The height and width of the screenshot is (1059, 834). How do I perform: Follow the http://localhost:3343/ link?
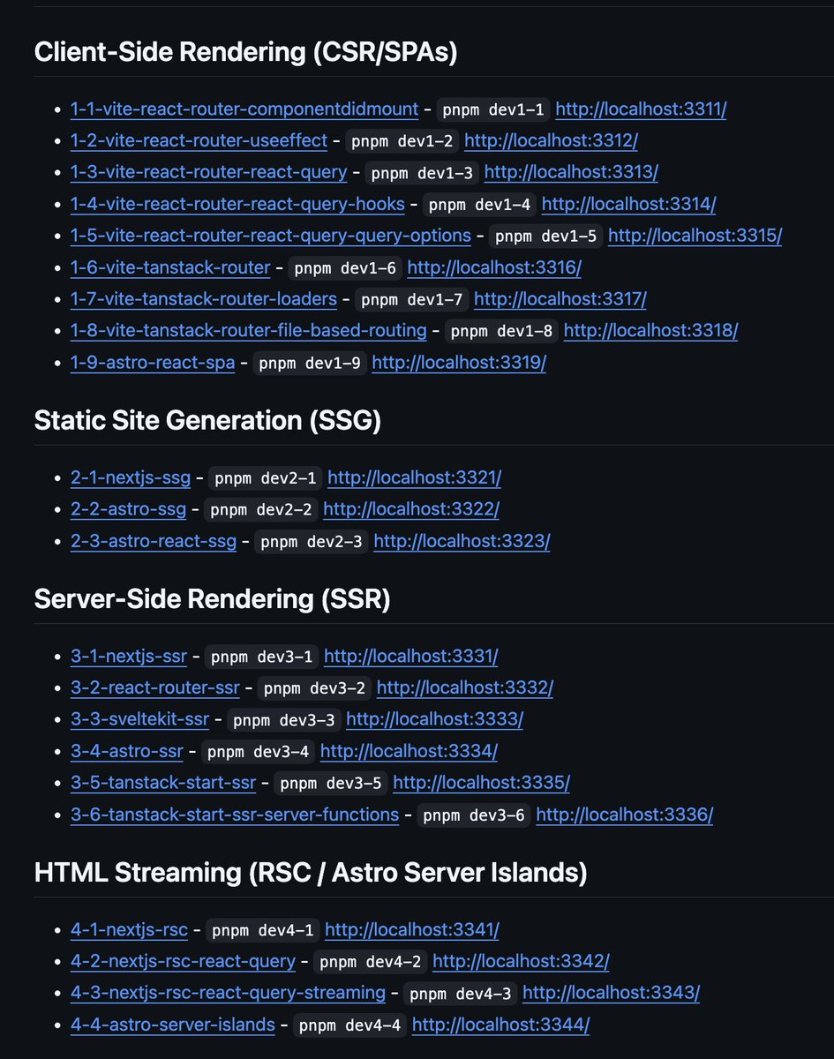612,994
